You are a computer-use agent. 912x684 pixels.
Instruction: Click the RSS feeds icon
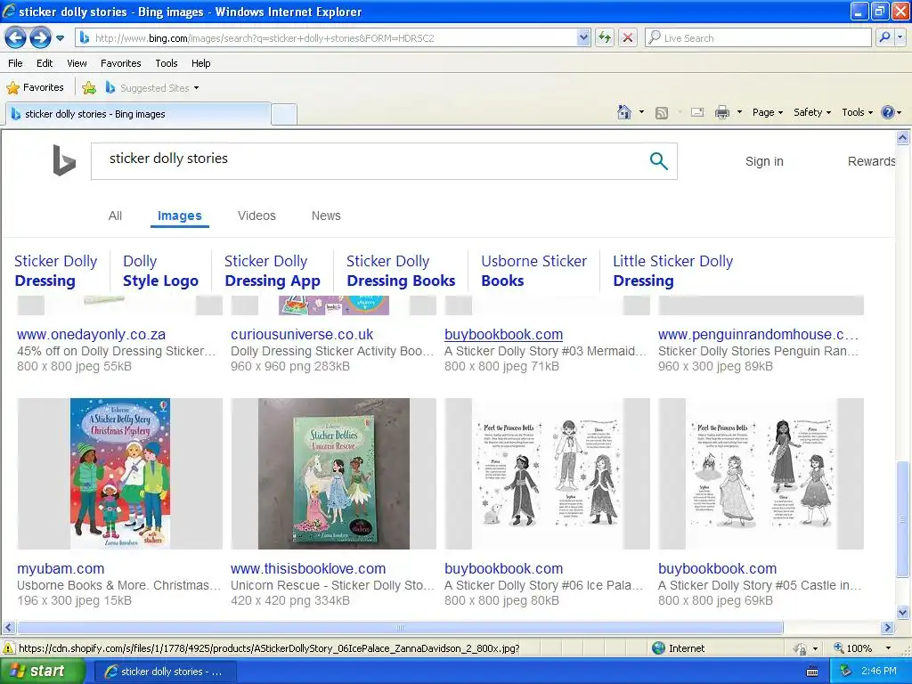coord(662,113)
